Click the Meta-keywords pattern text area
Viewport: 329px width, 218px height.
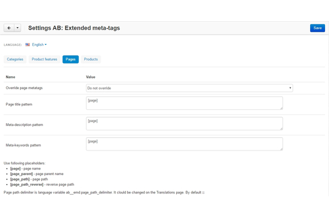coord(184,144)
